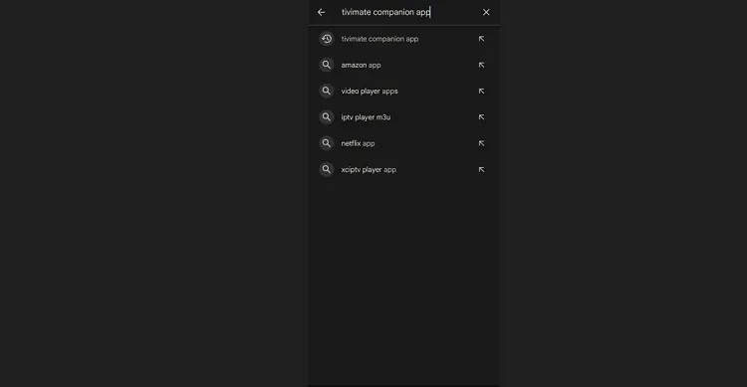The height and width of the screenshot is (387, 747).
Task: Click magnifier icon next to amazon app
Action: tap(327, 65)
